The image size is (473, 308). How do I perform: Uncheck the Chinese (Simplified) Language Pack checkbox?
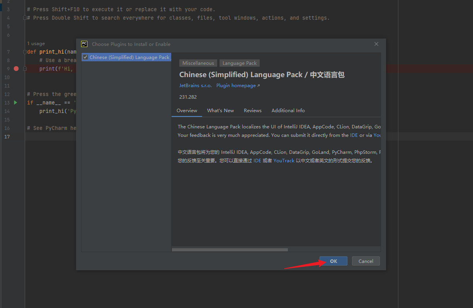click(x=85, y=57)
